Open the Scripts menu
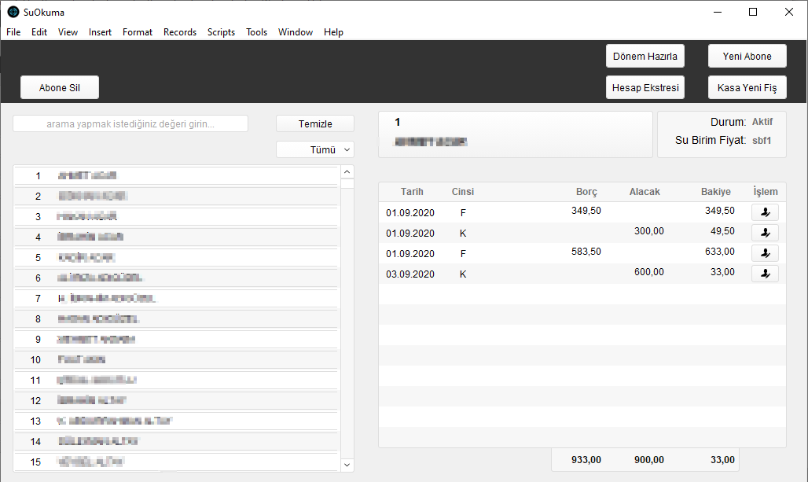The width and height of the screenshot is (808, 482). click(x=221, y=32)
